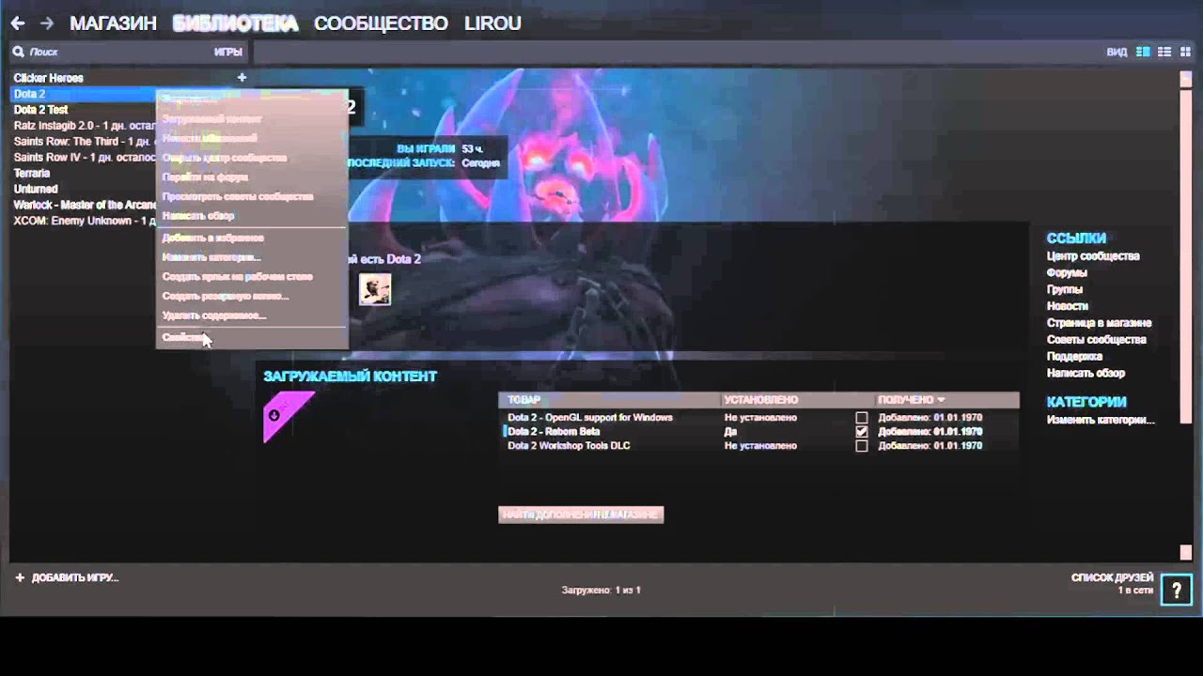Choose Свойства in the context menu
Screen dimensions: 1203x676
coord(252,337)
